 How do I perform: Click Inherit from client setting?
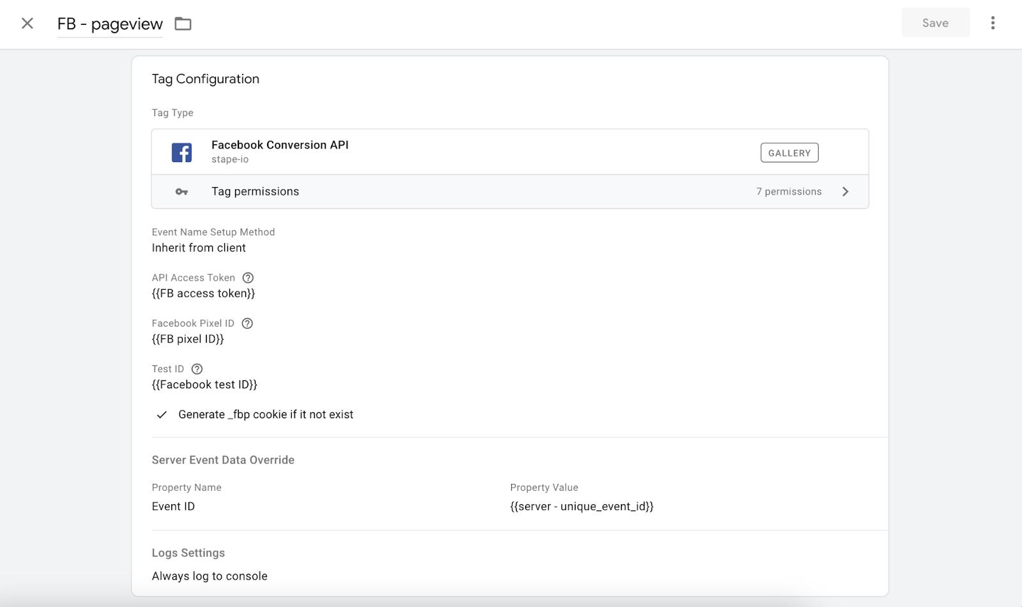(x=199, y=248)
